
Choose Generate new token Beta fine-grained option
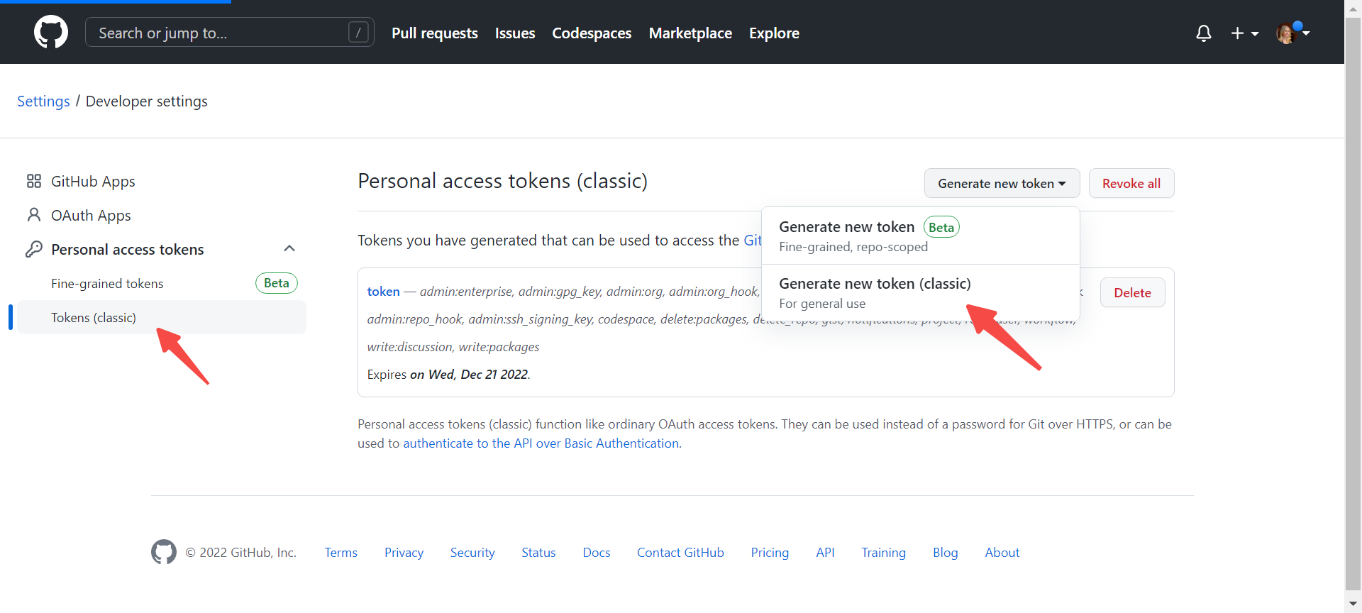[921, 236]
